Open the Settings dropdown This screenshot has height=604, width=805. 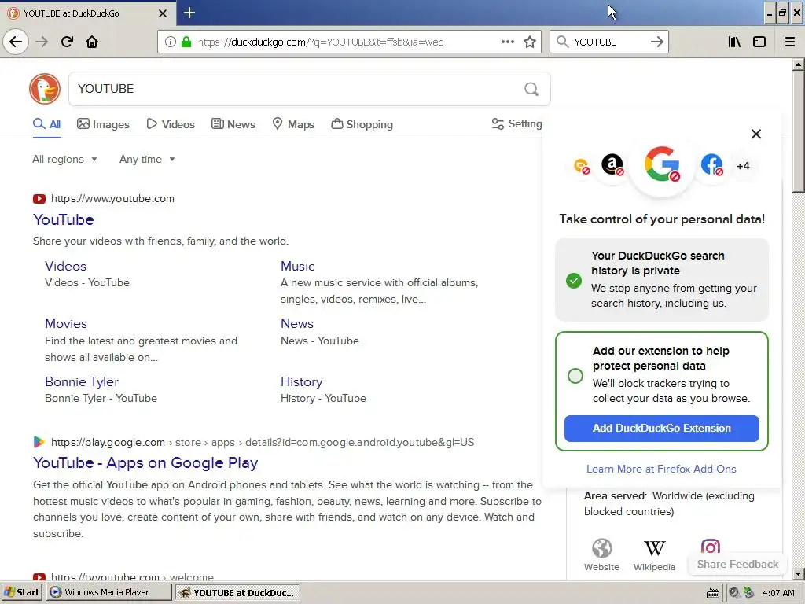[x=517, y=123]
